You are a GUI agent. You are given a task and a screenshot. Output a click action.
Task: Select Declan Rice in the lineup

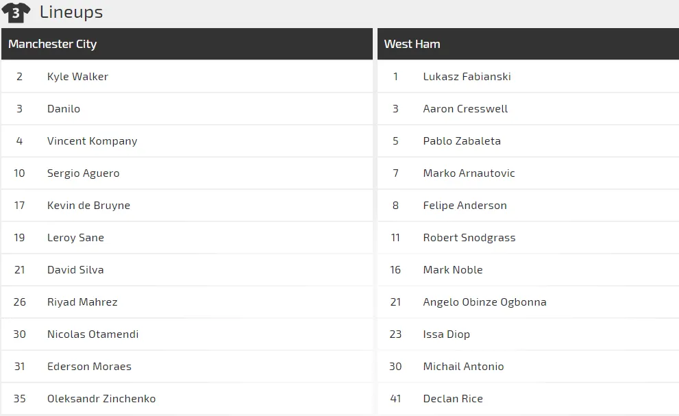pos(453,399)
